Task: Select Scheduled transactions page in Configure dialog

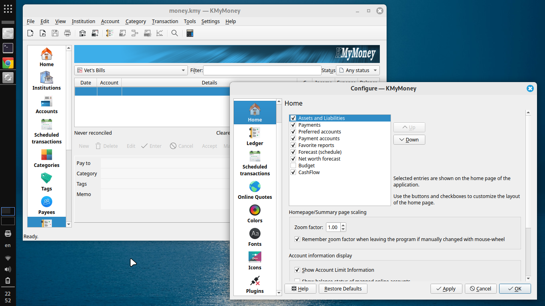Action: [255, 163]
